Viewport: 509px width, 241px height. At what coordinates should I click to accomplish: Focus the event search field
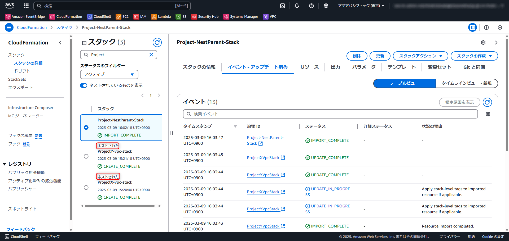point(330,114)
